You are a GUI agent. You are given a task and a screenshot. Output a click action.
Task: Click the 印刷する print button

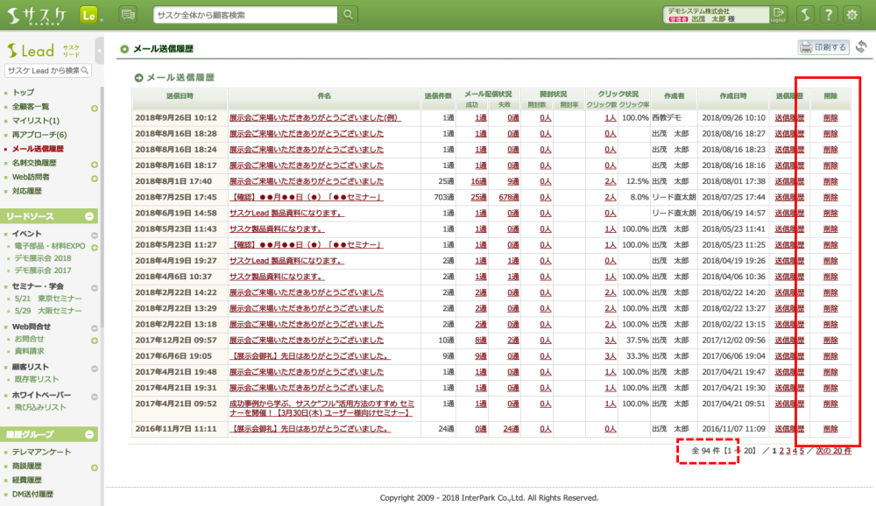[x=823, y=47]
